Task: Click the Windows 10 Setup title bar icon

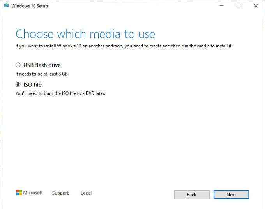Action: click(x=6, y=5)
